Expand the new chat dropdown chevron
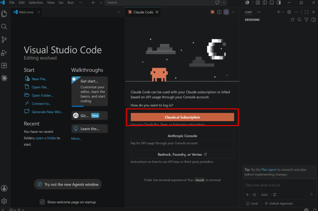The height and width of the screenshot is (211, 318). [283, 12]
